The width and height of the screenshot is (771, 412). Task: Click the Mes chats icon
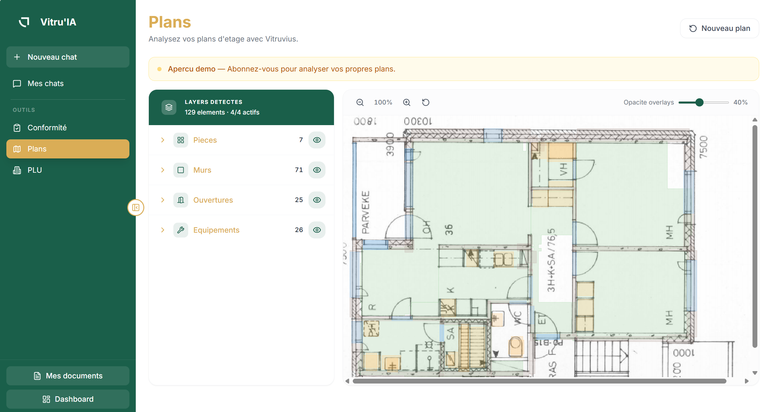coord(17,84)
